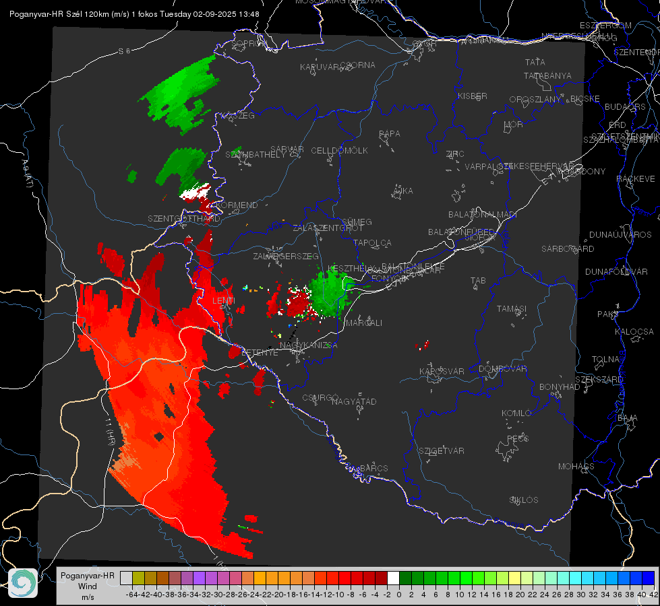Click the AJKA town label

tap(403, 191)
